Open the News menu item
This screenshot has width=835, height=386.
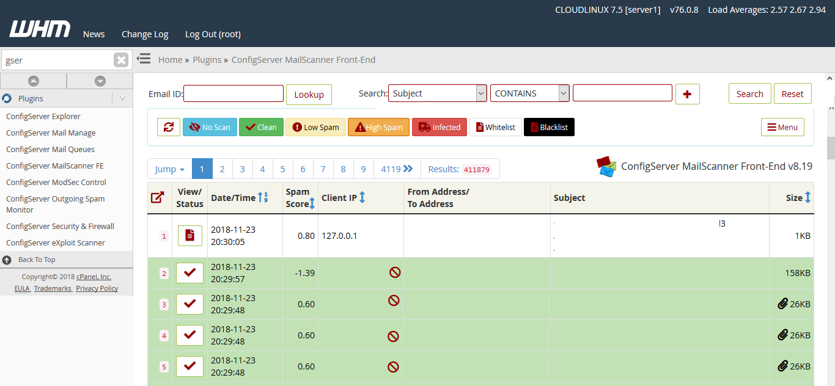[94, 34]
